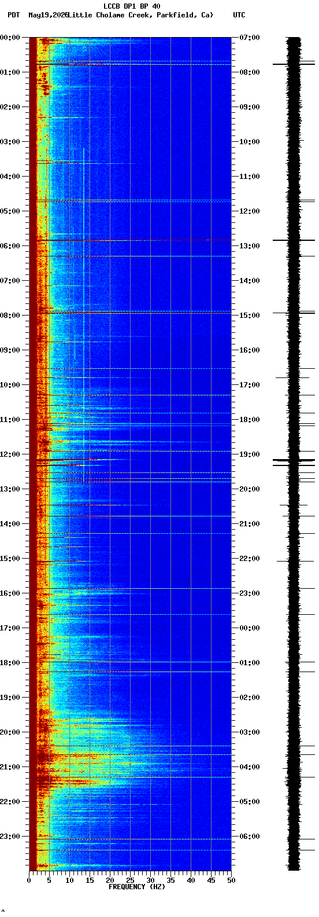This screenshot has height=917, width=319.
Task: Click the UTC axis label '14:00'
Action: (250, 281)
